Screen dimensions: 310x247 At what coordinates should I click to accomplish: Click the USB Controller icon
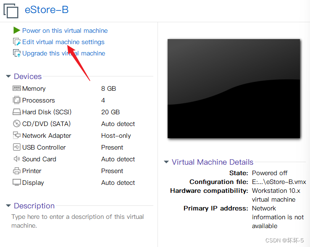click(x=17, y=147)
